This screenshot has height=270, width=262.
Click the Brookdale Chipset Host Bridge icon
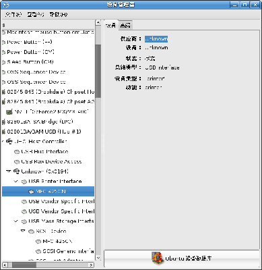click(x=3, y=92)
